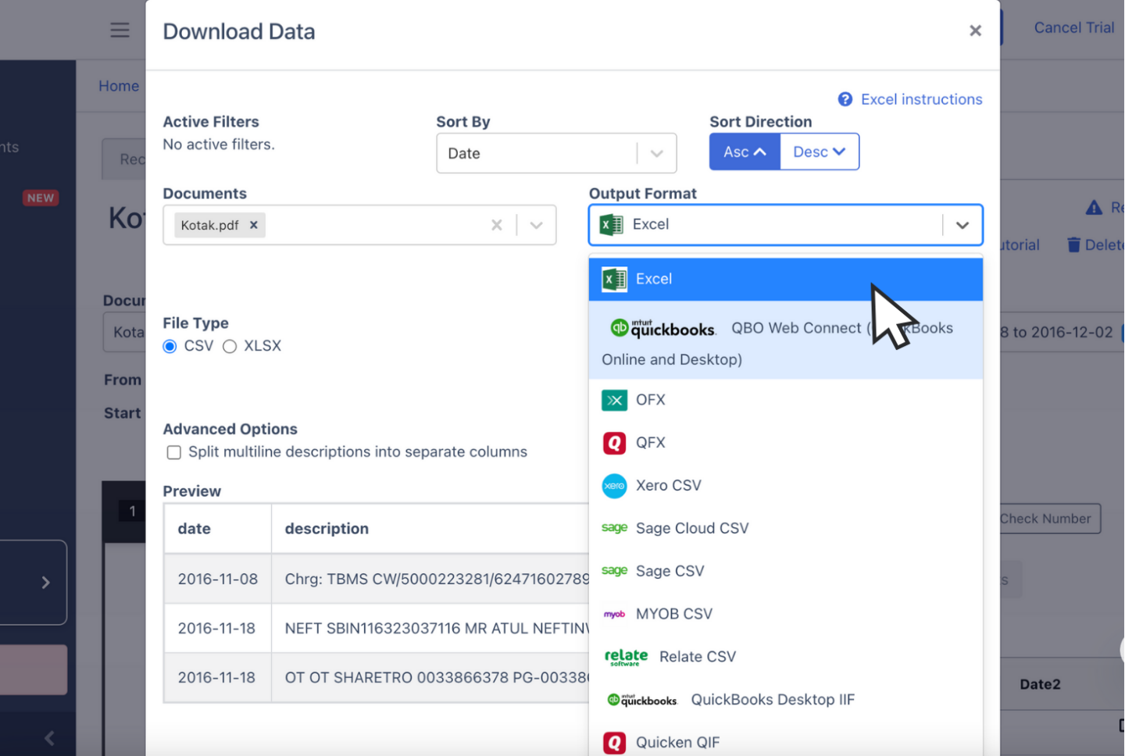Image resolution: width=1125 pixels, height=756 pixels.
Task: Click preview cell 2016-11-08
Action: [x=218, y=579]
